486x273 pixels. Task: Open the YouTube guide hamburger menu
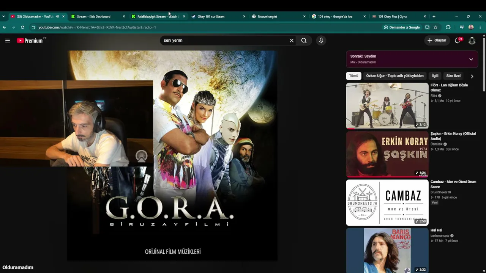click(8, 41)
